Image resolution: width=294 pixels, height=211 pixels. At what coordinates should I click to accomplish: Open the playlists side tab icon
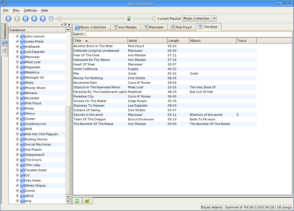[5, 51]
